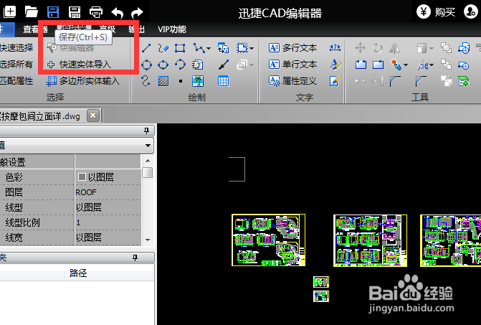Click the green add layer icon
This screenshot has width=481, height=325.
point(464,81)
